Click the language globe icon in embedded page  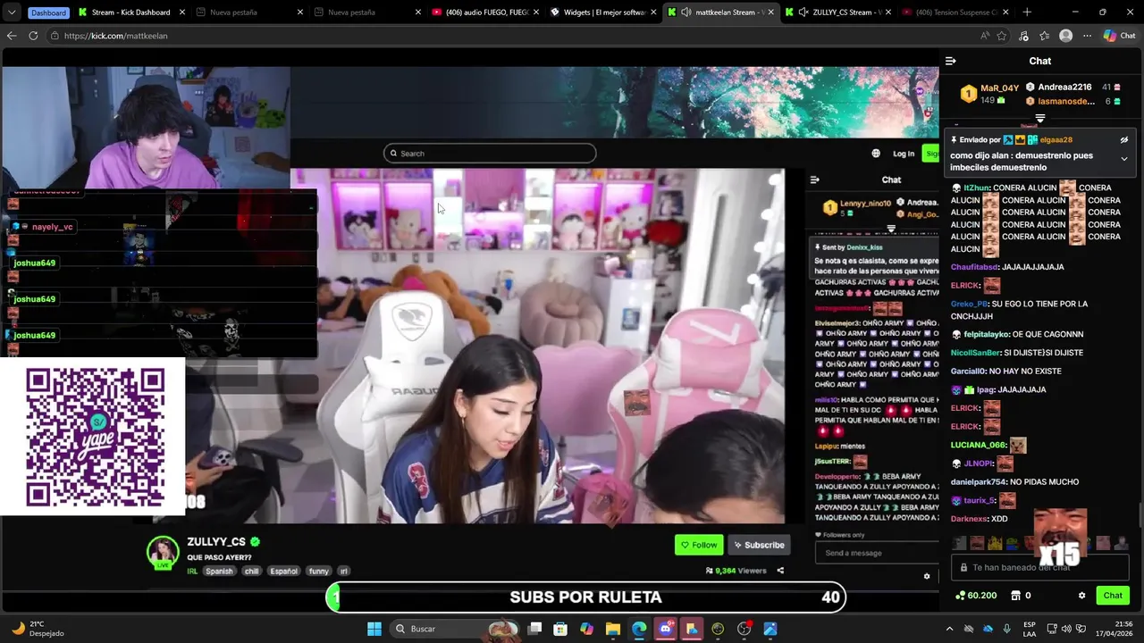point(876,154)
